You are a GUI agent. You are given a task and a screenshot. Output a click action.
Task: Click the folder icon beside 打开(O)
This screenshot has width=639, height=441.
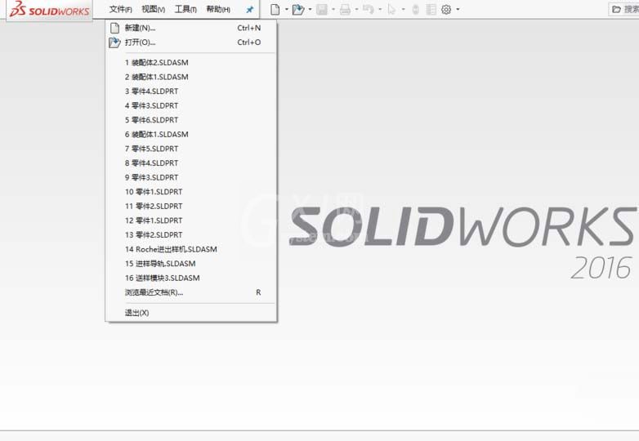point(114,42)
